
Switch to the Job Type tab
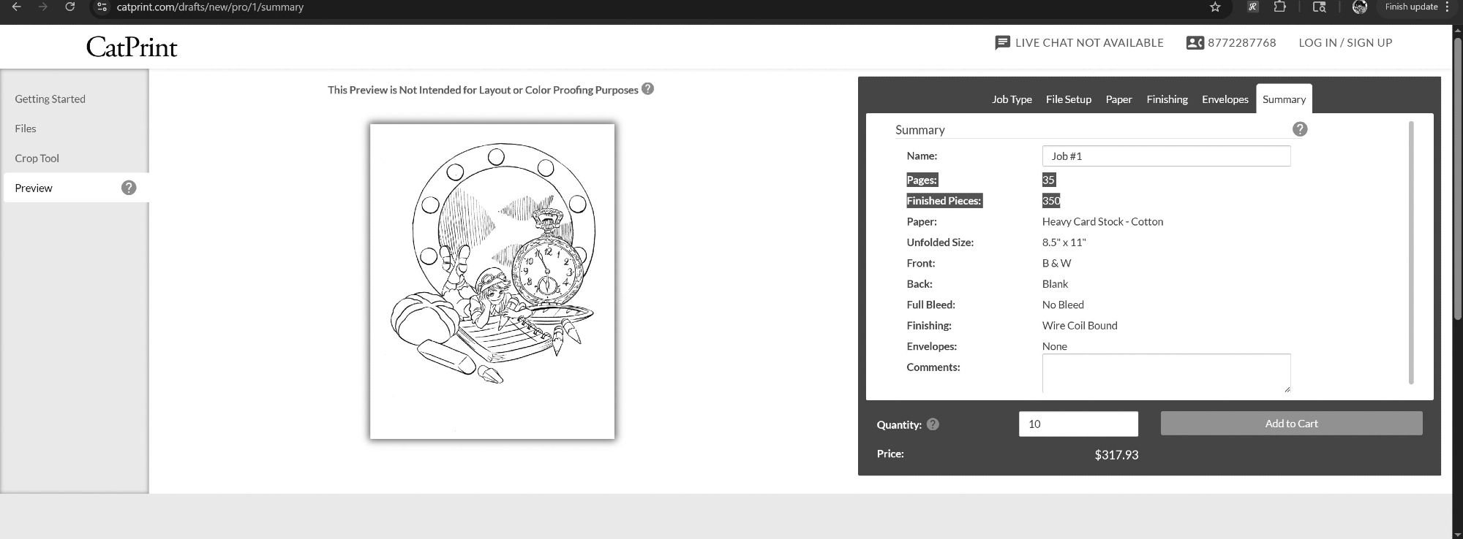(1012, 99)
